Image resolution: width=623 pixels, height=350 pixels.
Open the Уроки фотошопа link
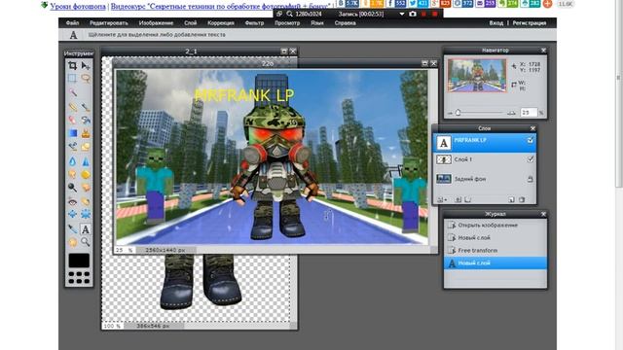point(78,7)
